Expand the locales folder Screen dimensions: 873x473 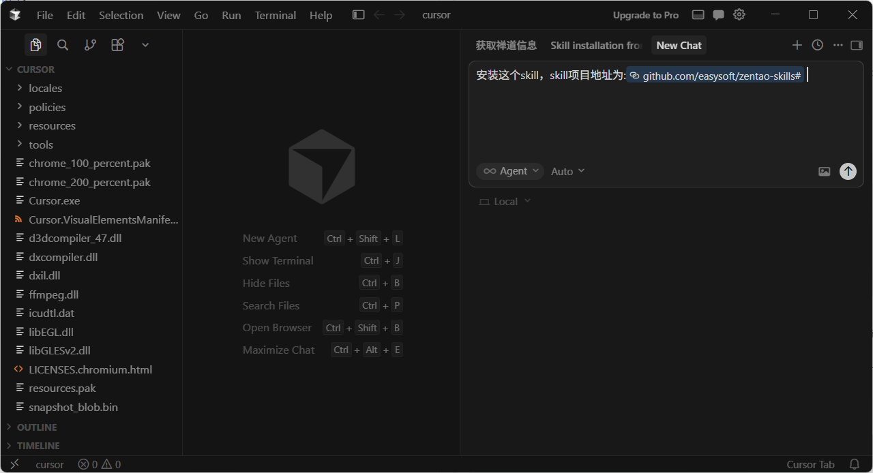tap(91, 89)
